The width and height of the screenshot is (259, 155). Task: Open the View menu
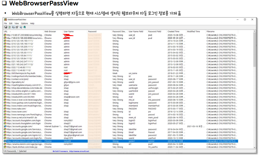tap(17, 23)
